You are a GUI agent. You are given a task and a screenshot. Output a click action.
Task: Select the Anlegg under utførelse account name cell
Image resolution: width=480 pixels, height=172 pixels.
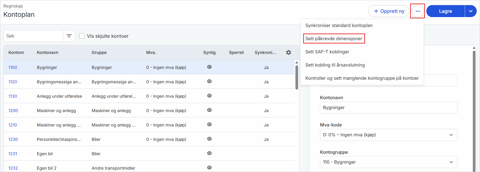59,96
